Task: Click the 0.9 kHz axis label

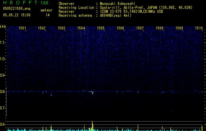Action: point(3,75)
